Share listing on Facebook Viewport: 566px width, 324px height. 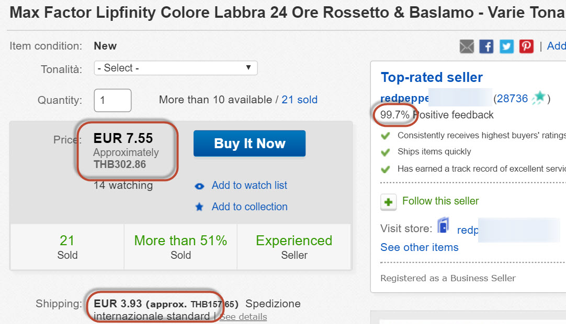tap(486, 46)
